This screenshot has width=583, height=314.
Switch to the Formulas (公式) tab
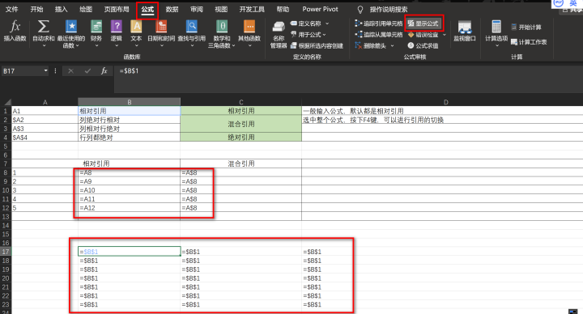(x=147, y=10)
